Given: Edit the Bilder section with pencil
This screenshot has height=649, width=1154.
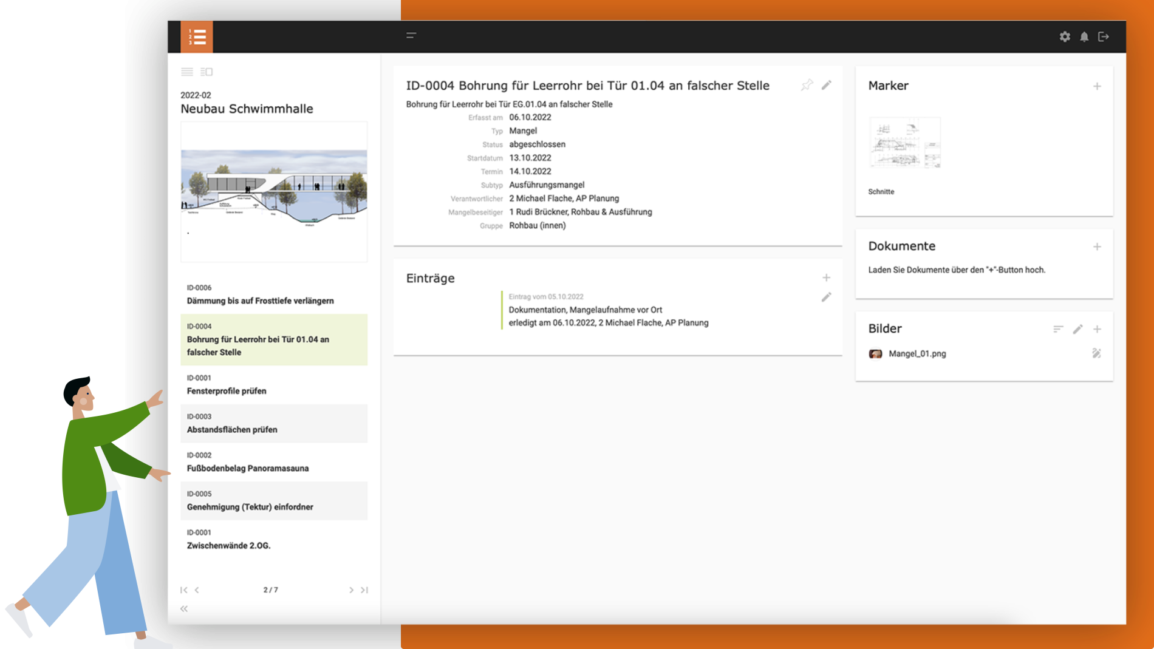Looking at the screenshot, I should click(1077, 329).
